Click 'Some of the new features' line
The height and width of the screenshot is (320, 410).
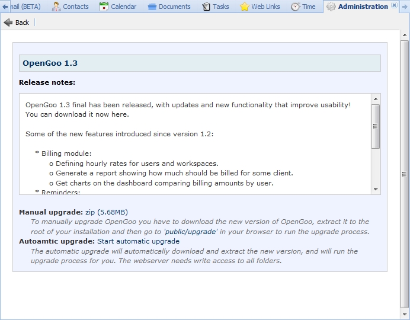[x=120, y=134]
